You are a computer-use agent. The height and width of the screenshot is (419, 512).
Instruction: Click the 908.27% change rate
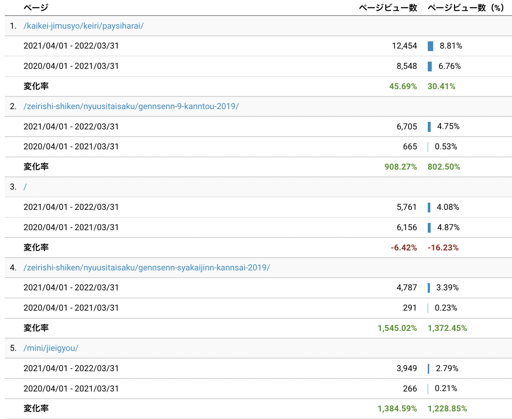point(401,167)
